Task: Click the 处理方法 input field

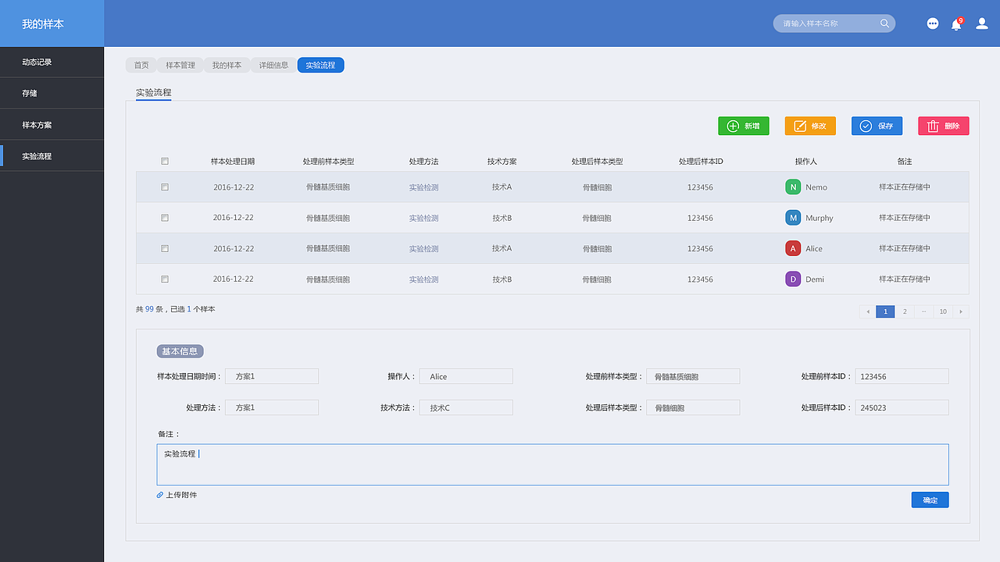Action: pyautogui.click(x=272, y=407)
